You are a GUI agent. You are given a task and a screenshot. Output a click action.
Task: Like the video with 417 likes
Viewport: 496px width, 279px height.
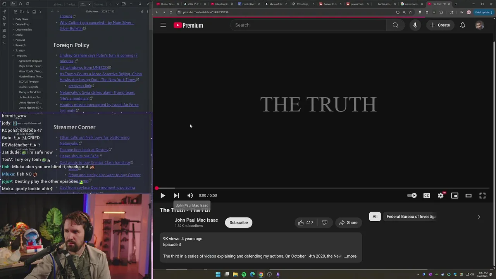[305, 222]
